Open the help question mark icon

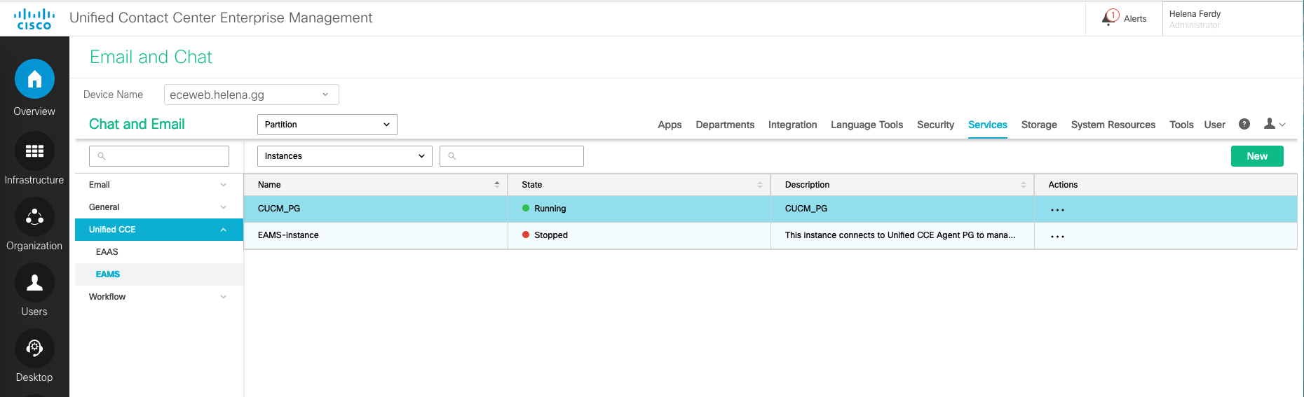1244,124
